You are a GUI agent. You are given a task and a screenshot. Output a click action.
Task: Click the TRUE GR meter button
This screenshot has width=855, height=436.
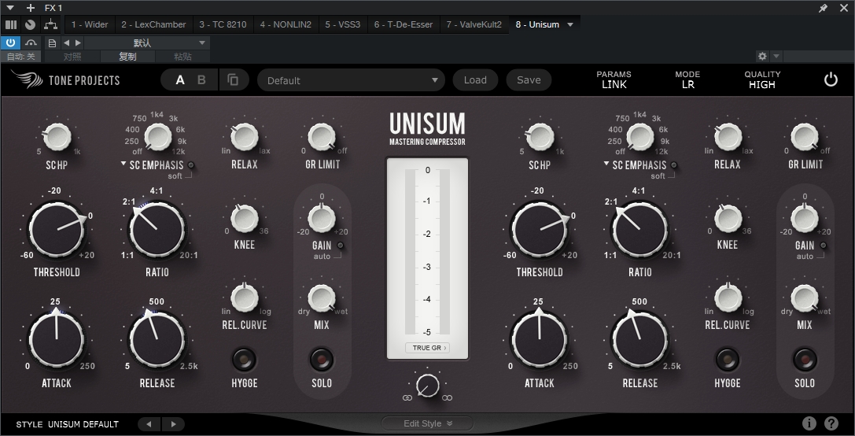(428, 348)
